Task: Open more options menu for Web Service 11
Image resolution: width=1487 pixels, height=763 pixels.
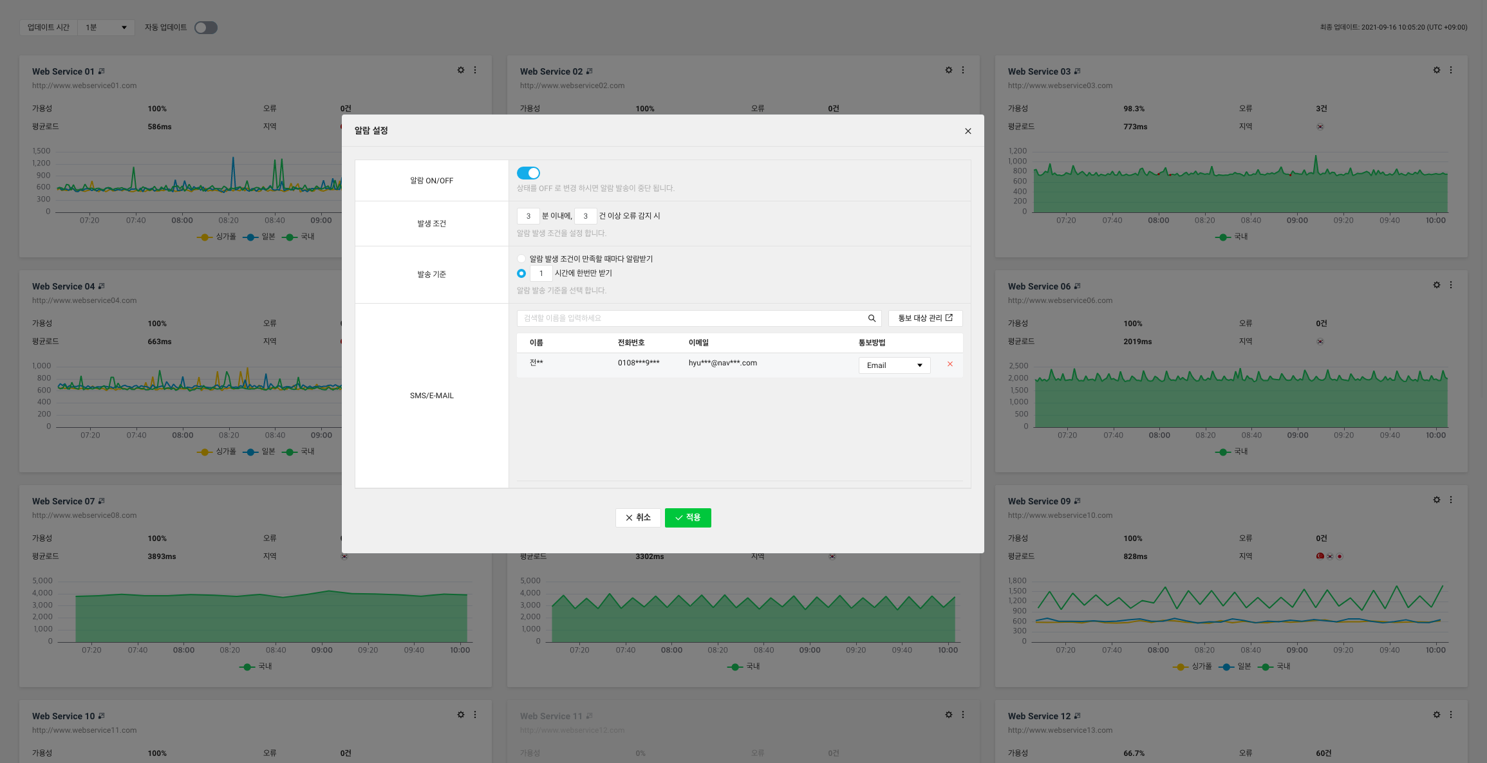Action: [963, 715]
